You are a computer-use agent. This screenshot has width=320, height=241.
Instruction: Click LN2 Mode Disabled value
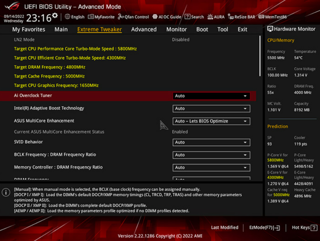[x=180, y=40]
